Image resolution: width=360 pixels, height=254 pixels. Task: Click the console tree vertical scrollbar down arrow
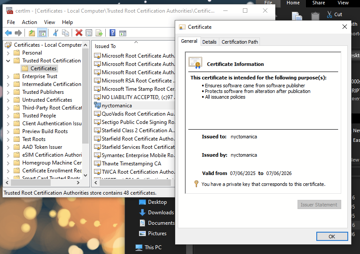click(85, 175)
